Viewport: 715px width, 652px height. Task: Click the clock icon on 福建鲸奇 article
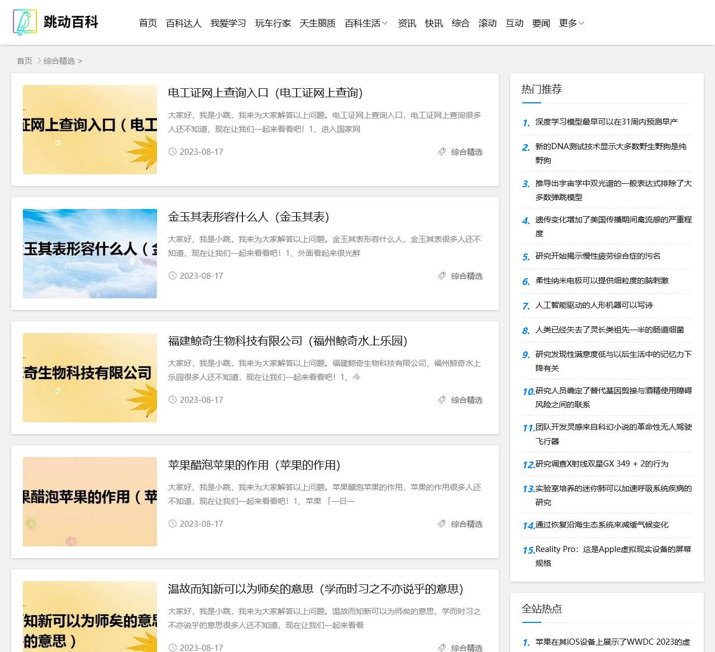coord(173,399)
